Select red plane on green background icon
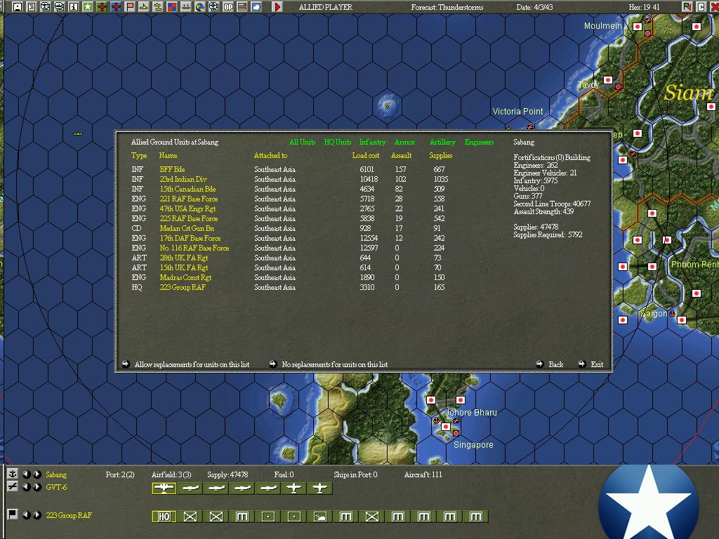This screenshot has width=719, height=539. [x=102, y=7]
